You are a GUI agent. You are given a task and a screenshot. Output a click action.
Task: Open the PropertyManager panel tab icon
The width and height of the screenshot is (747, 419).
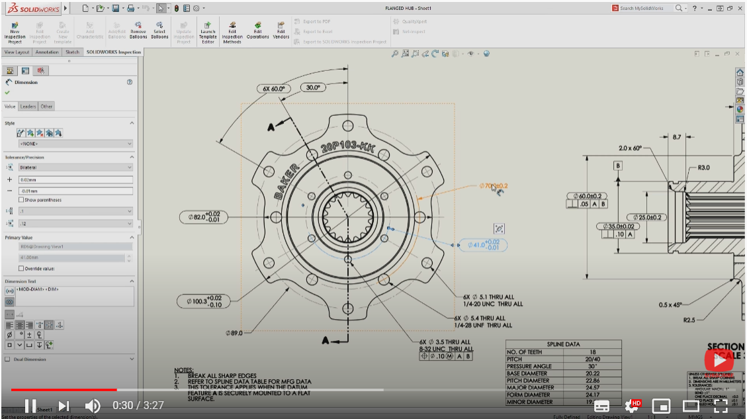[25, 71]
